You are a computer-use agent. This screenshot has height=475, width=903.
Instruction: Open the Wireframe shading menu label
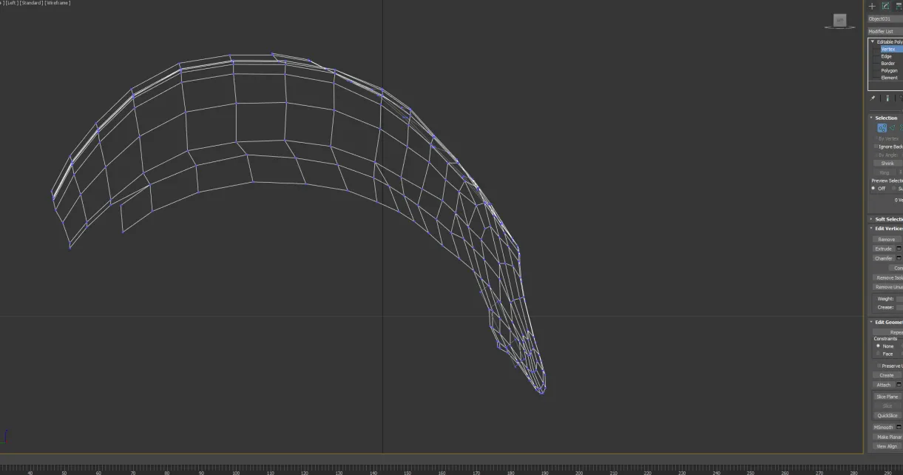tap(57, 3)
